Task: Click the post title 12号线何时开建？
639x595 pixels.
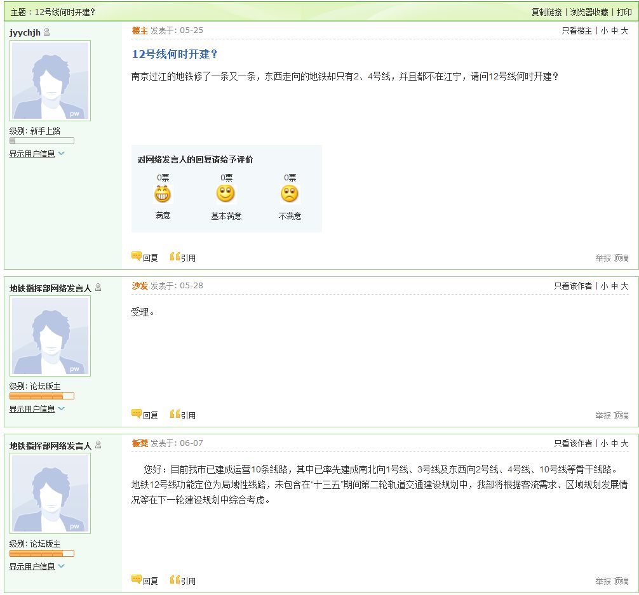Action: [x=175, y=54]
